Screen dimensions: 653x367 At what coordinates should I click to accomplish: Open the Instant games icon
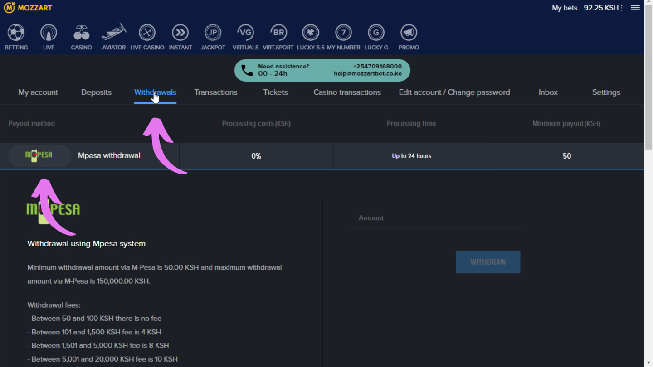click(180, 33)
